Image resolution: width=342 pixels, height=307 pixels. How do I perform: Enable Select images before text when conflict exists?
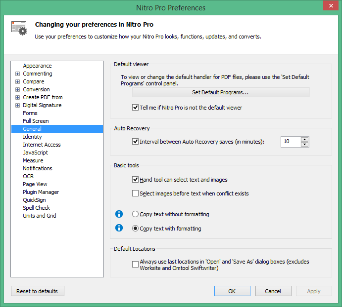pyautogui.click(x=135, y=193)
